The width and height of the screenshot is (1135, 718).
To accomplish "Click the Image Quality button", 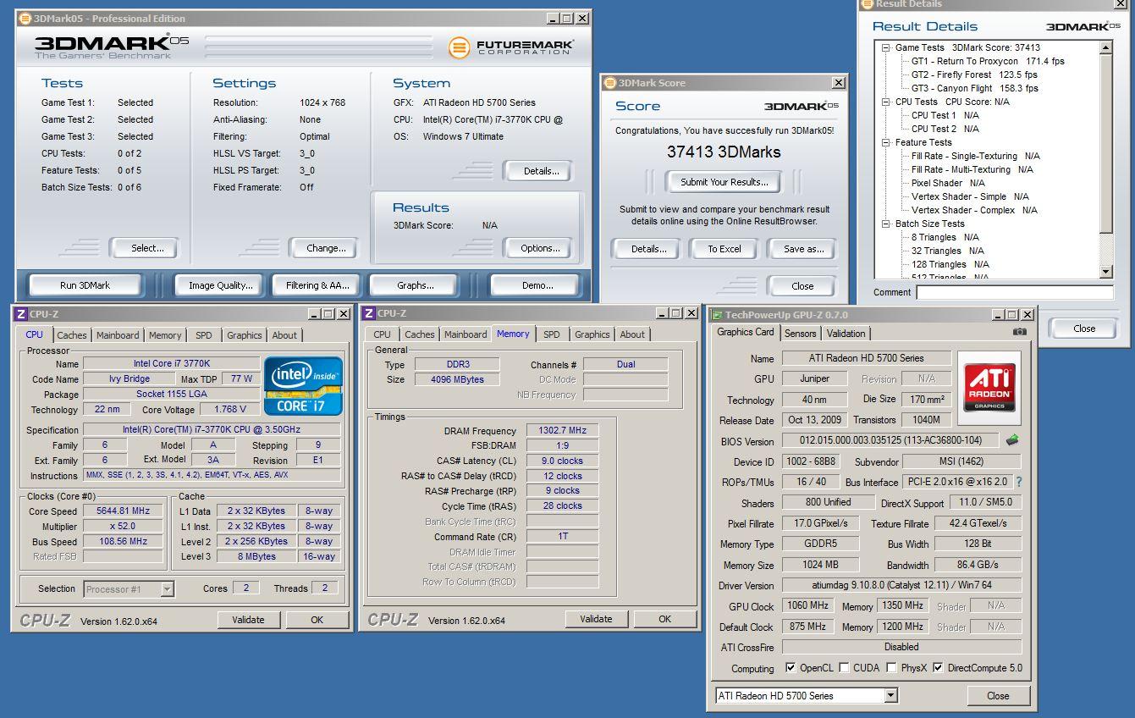I will pos(221,285).
